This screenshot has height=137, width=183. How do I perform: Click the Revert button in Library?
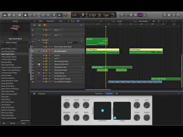[13, 123]
